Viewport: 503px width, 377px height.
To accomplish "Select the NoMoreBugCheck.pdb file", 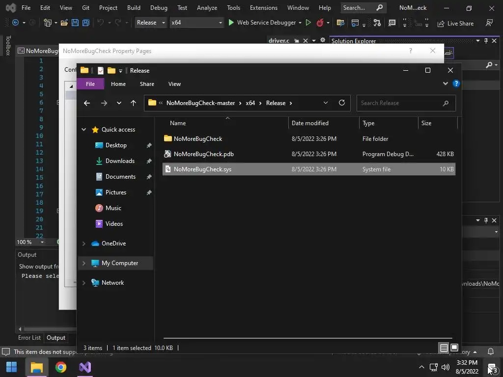I will tap(308, 154).
